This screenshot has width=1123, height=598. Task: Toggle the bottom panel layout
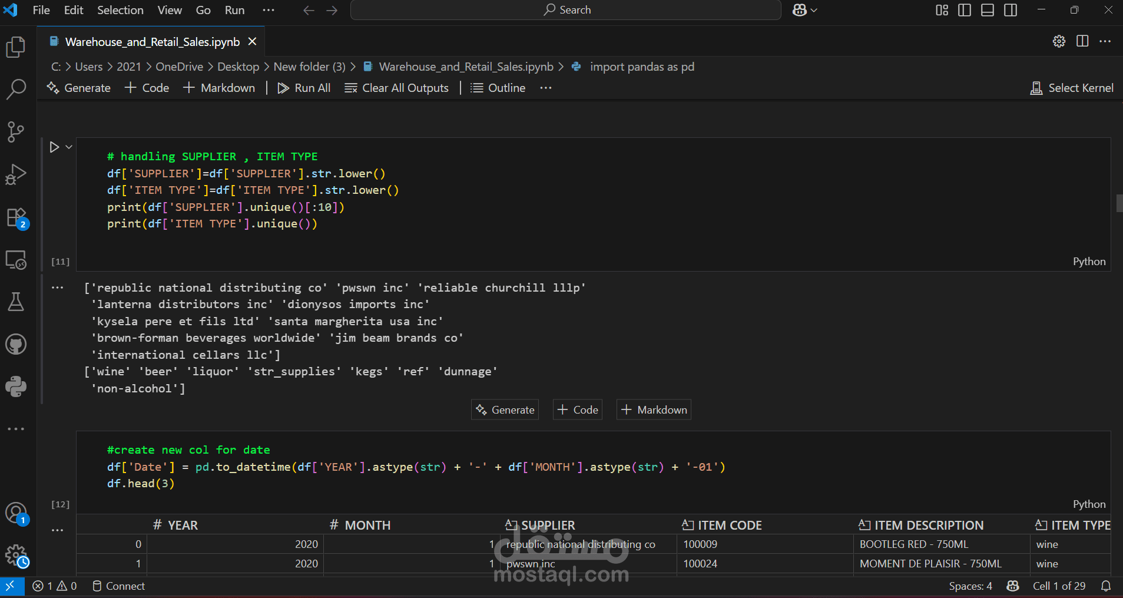point(988,10)
